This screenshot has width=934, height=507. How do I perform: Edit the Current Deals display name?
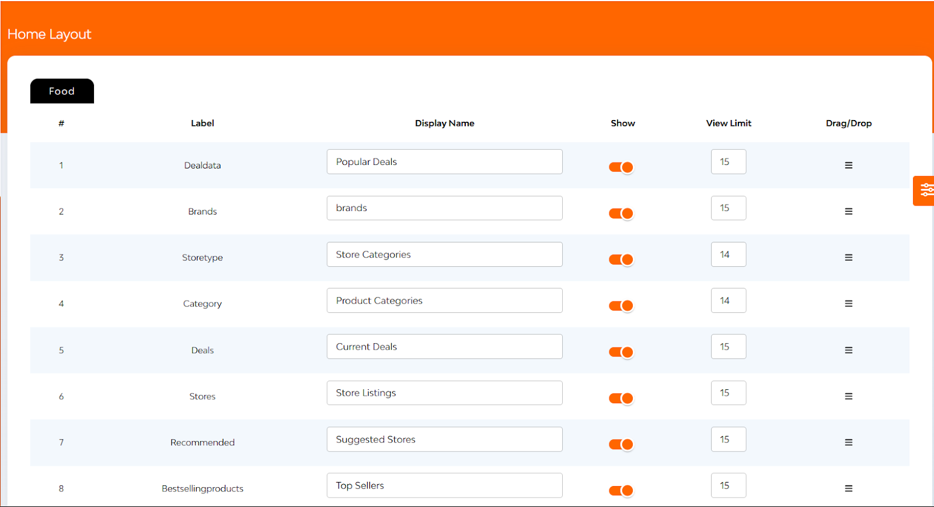click(445, 347)
